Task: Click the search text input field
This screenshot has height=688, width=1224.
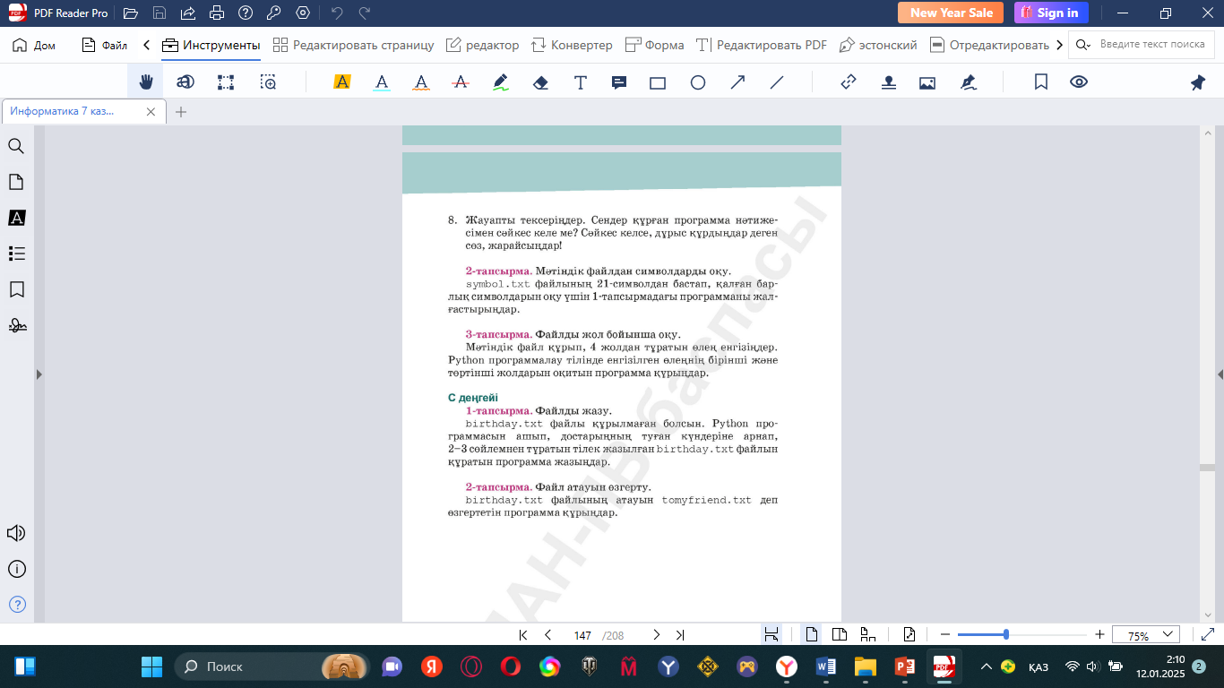Action: click(1151, 45)
